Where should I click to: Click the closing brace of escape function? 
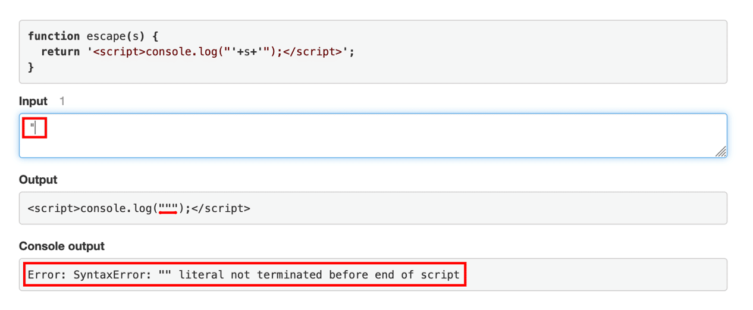tap(31, 67)
